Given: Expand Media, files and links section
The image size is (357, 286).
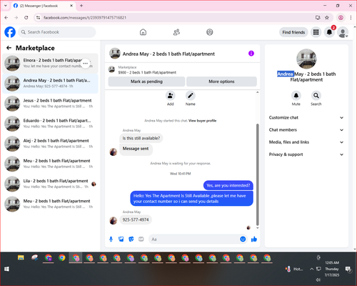Looking at the screenshot, I should 306,142.
